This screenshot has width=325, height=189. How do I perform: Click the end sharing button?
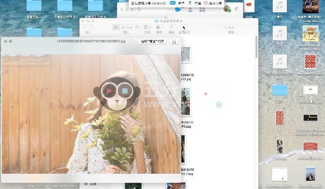(x=213, y=3)
